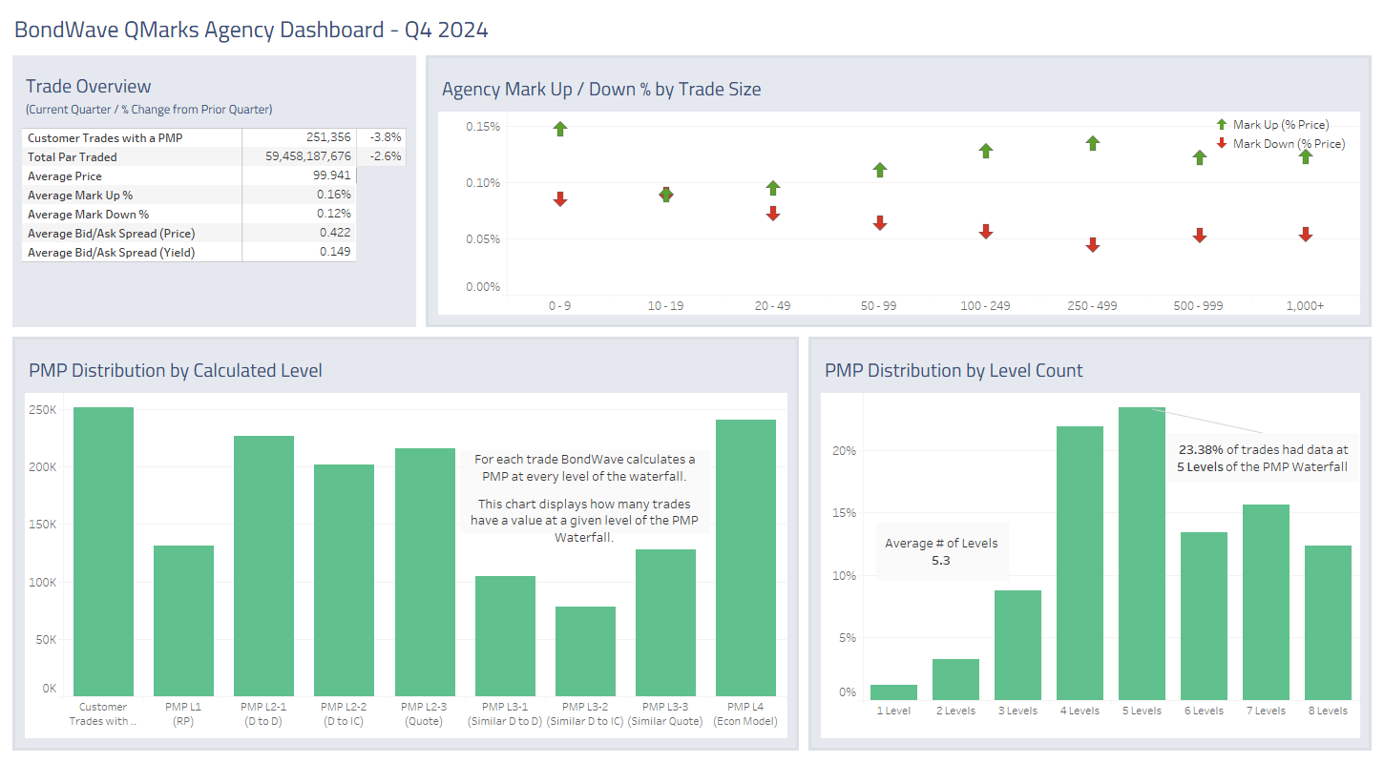1384x763 pixels.
Task: Click the Average Mark Down value 0.12%
Action: (335, 215)
